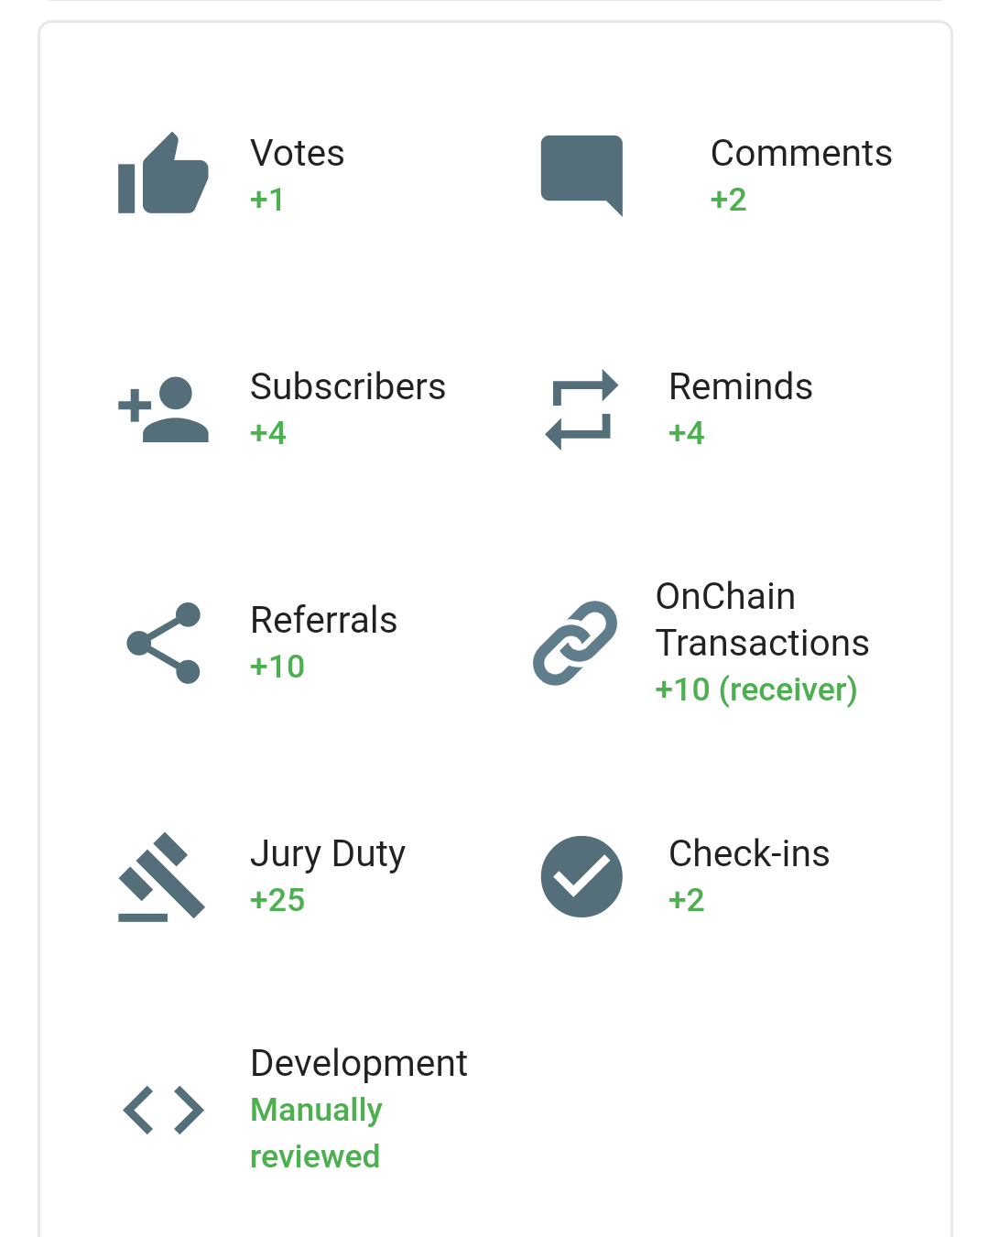
Task: Click the Comments speech bubble icon
Action: tap(581, 176)
